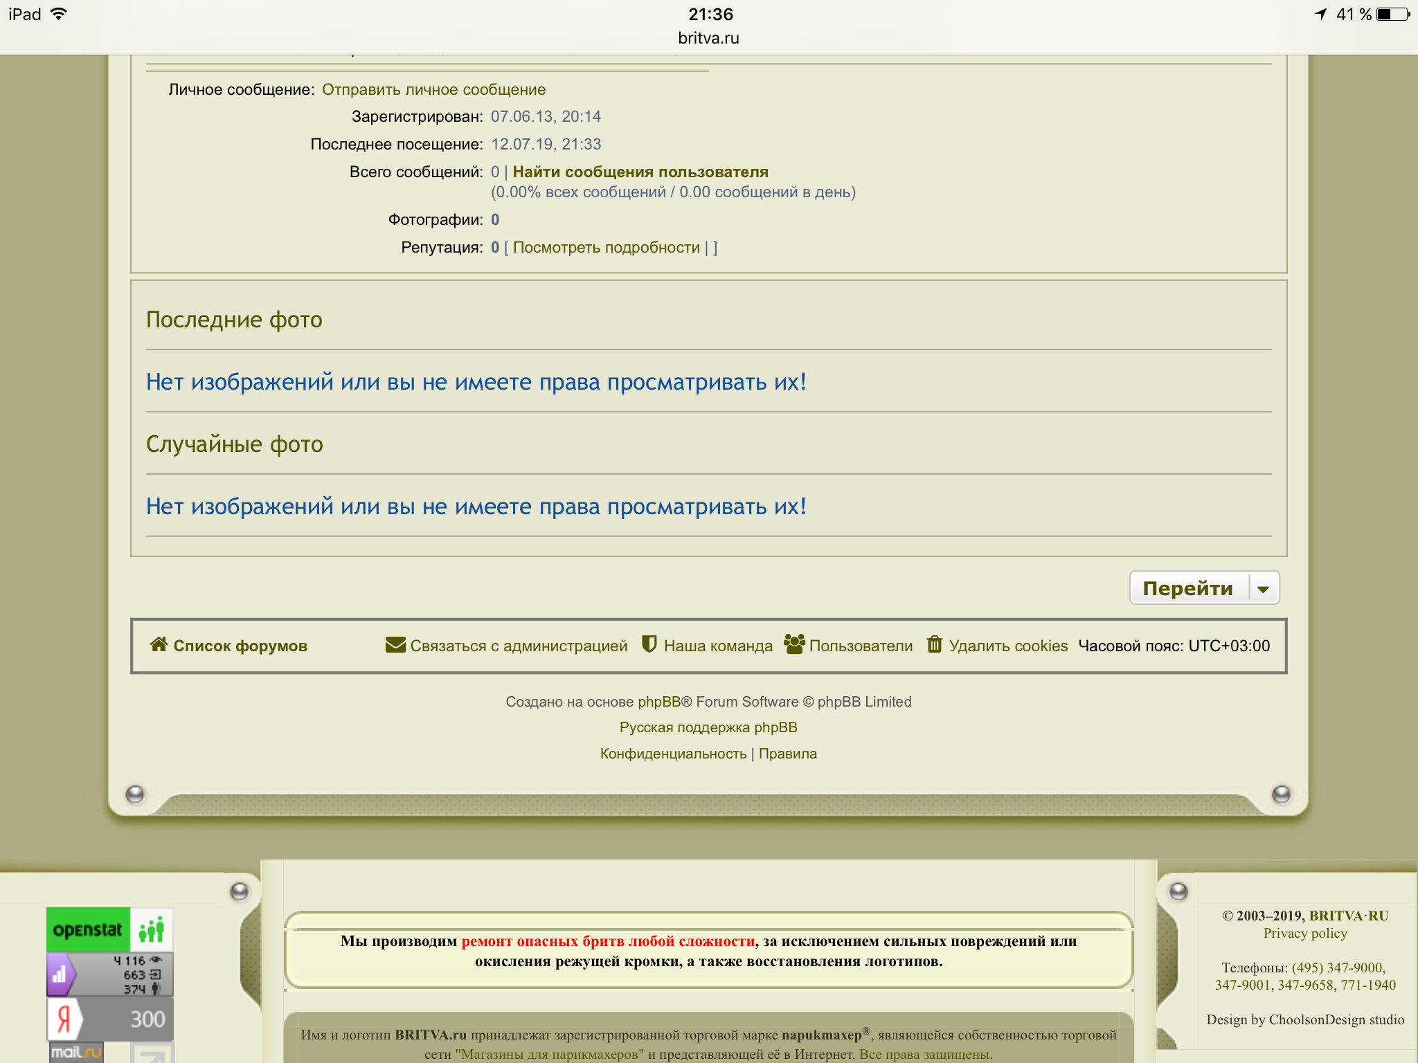Viewport: 1418px width, 1063px height.
Task: Click the openstat counter badge
Action: 109,929
